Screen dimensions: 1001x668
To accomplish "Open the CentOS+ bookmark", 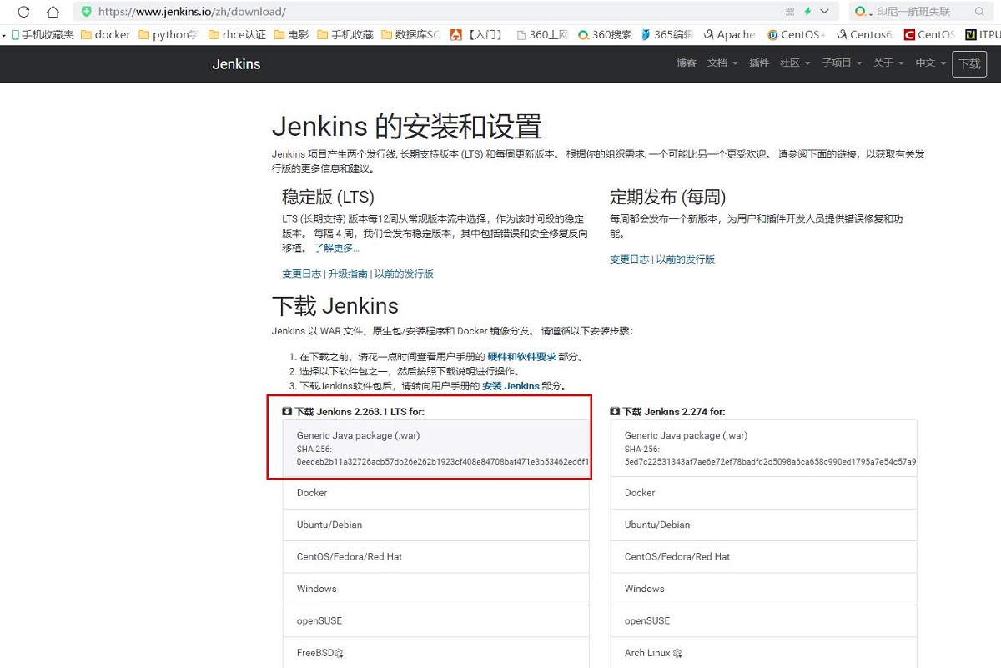I will (x=797, y=34).
